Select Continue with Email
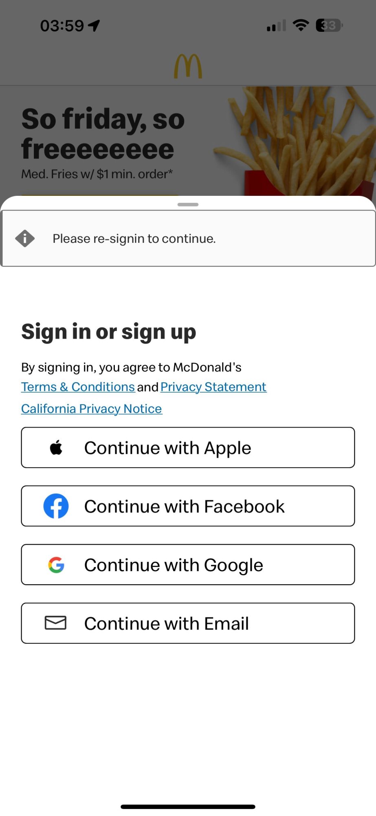Viewport: 376px width, 816px height. pyautogui.click(x=188, y=623)
